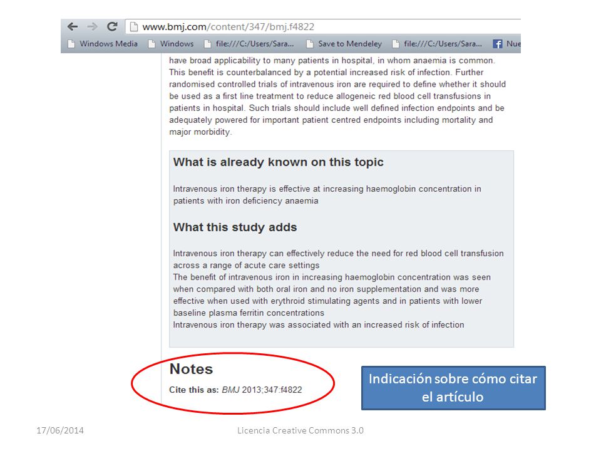Open the Windows bookmark

(x=172, y=44)
